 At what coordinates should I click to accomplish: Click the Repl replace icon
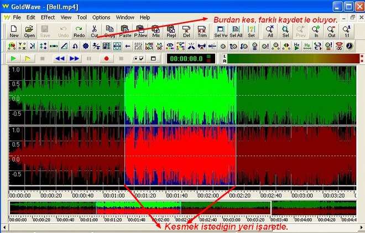click(171, 32)
